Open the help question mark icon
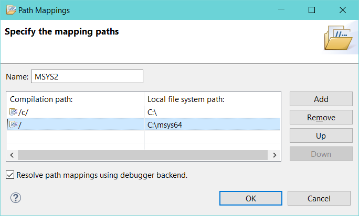The height and width of the screenshot is (216, 359). click(16, 198)
